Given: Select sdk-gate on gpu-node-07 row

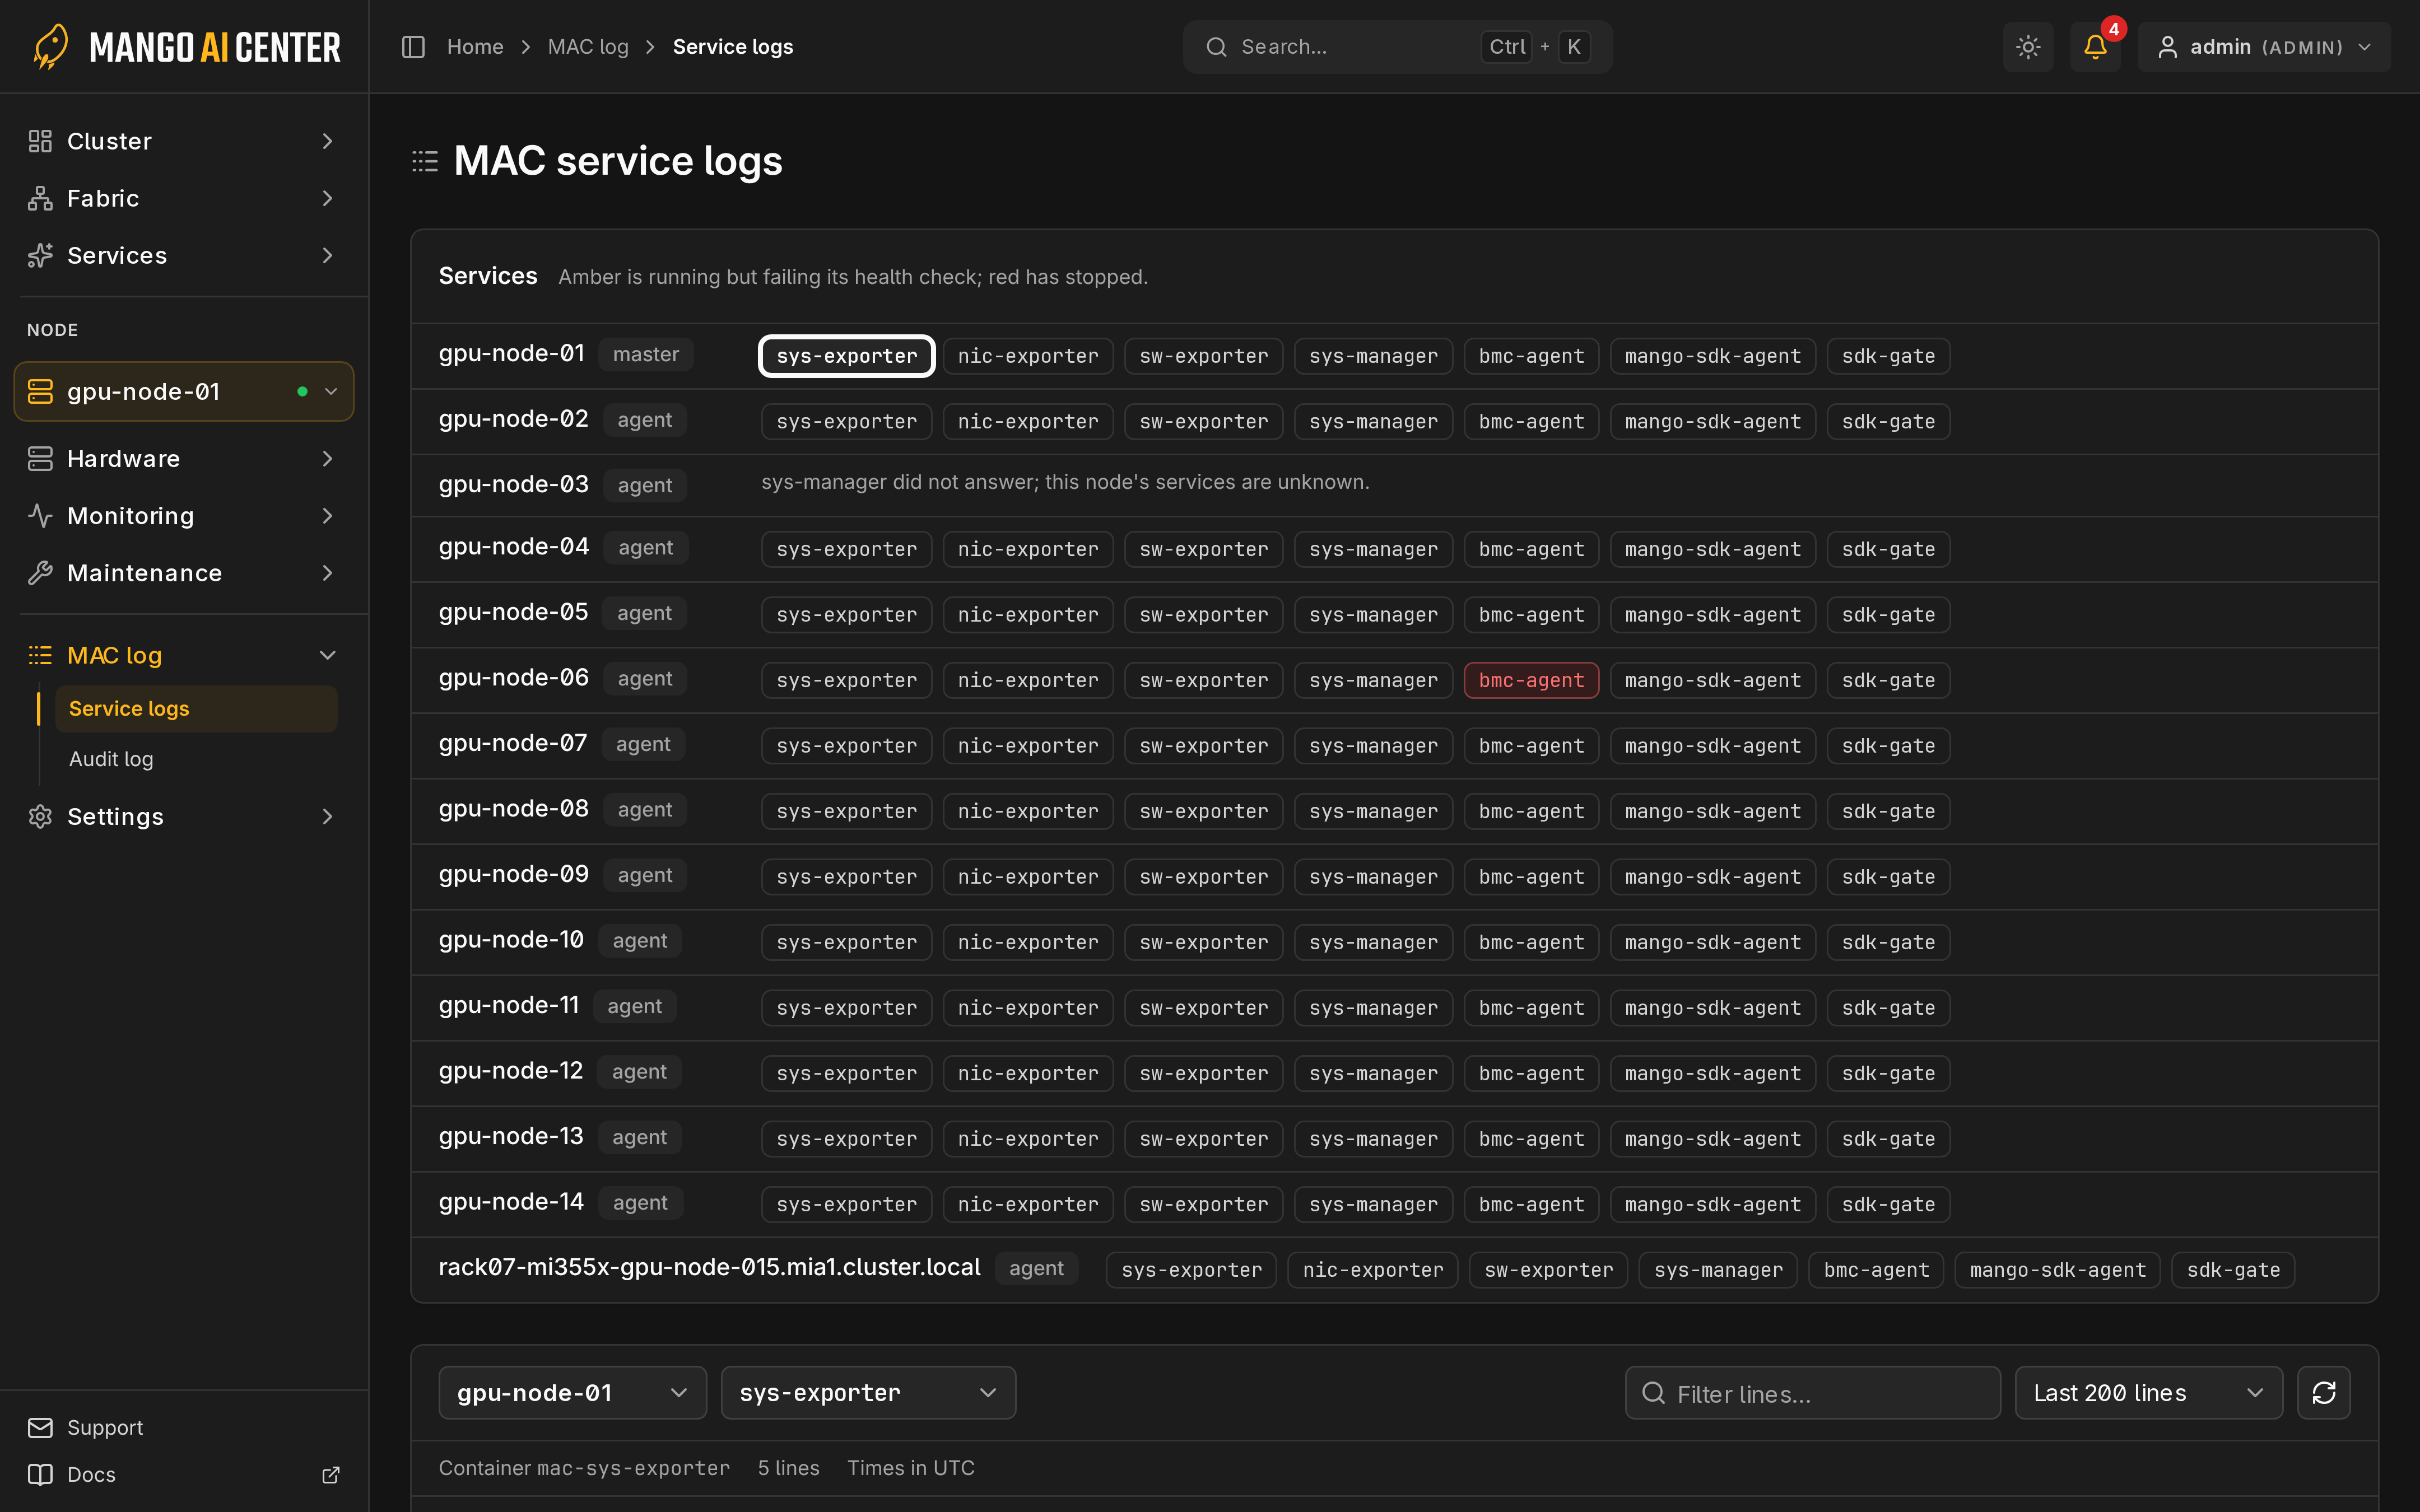Looking at the screenshot, I should pos(1888,745).
